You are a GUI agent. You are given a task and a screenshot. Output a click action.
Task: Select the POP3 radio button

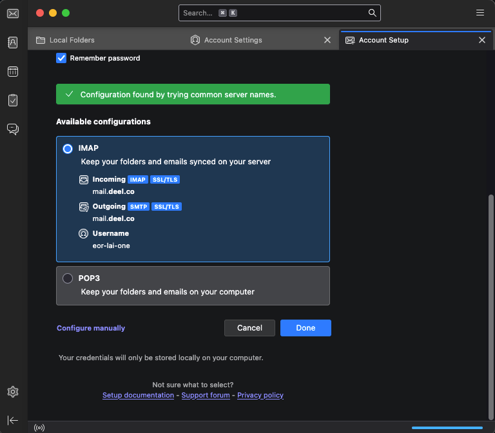[x=68, y=278]
